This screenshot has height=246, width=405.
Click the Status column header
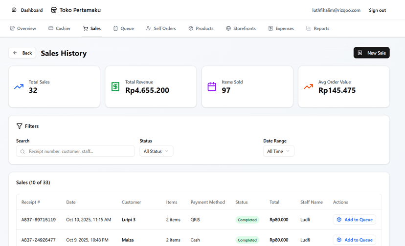coord(242,202)
